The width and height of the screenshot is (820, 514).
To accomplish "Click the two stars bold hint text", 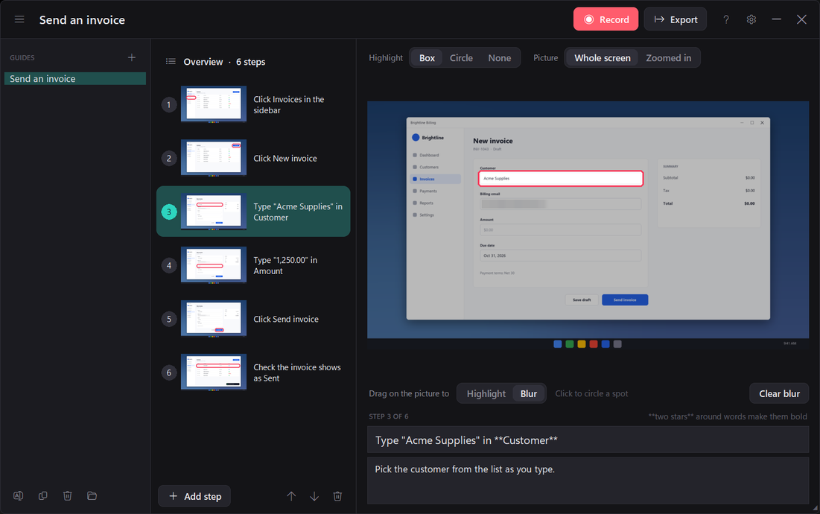I will [728, 416].
